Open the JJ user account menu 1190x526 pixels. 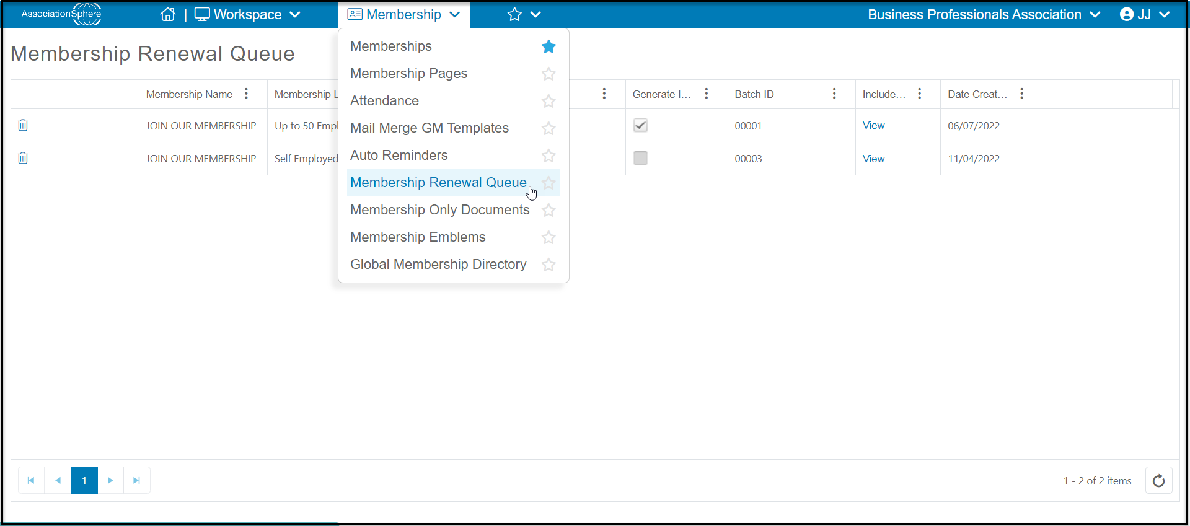tap(1145, 14)
